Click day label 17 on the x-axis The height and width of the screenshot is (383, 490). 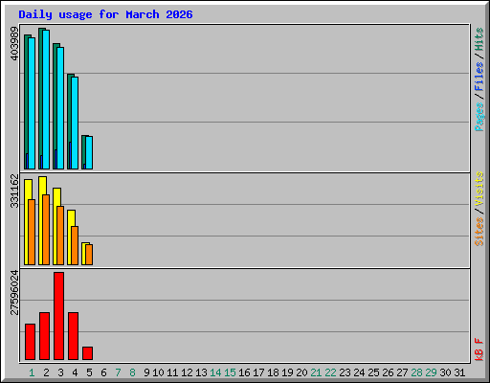258,372
